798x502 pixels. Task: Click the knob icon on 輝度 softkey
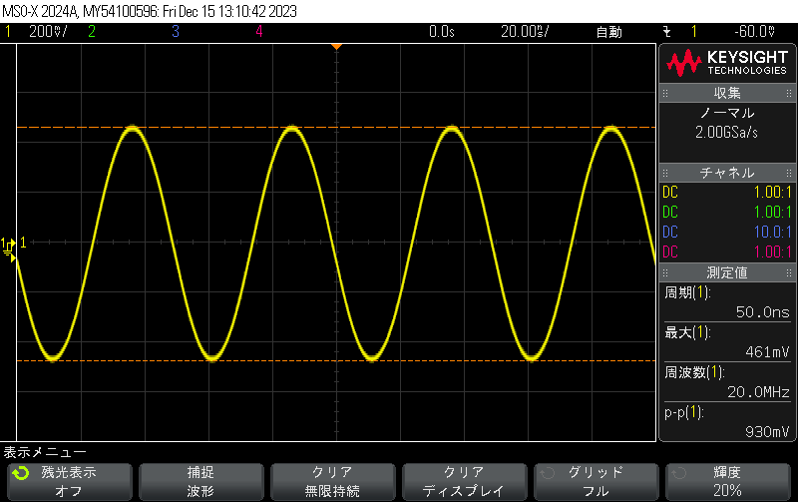pos(677,473)
